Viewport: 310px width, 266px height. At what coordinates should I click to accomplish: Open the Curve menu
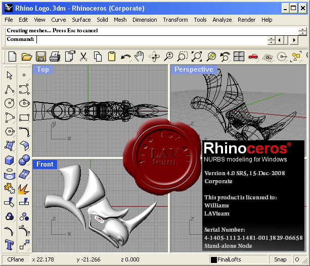[59, 20]
